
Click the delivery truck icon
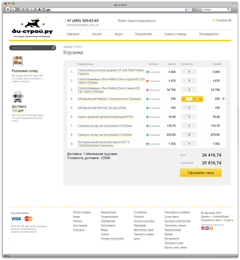coord(18,97)
